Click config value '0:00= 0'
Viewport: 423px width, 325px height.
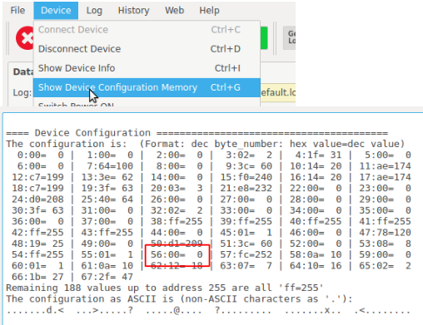41,155
